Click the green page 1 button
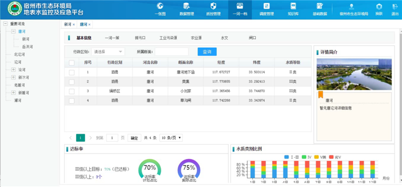Viewport: 402px width, 187px height. pos(80,138)
